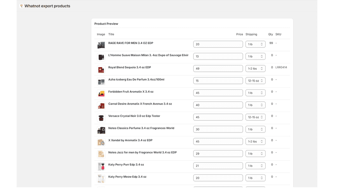The width and height of the screenshot is (341, 192).
Task: Select title 'Versace Crystal Noir 3.0 oz Edp Tester'
Action: tap(134, 116)
